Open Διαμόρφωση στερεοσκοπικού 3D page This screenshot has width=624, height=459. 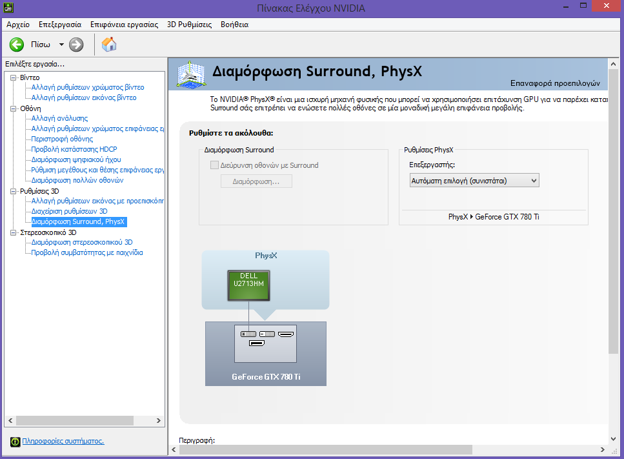pyautogui.click(x=82, y=243)
